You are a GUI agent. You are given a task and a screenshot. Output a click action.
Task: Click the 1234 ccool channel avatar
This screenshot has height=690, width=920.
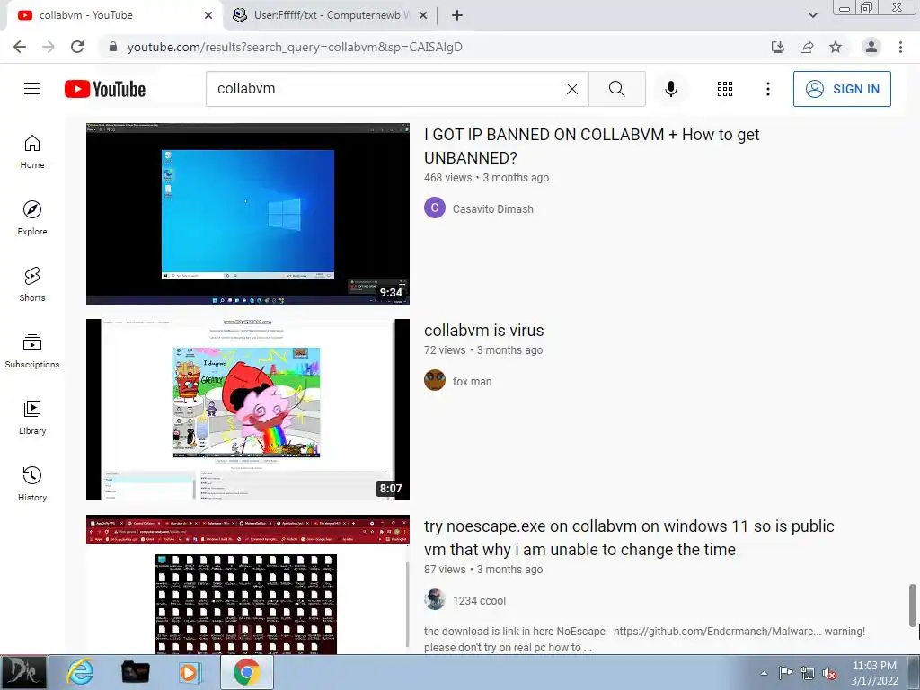pyautogui.click(x=435, y=599)
